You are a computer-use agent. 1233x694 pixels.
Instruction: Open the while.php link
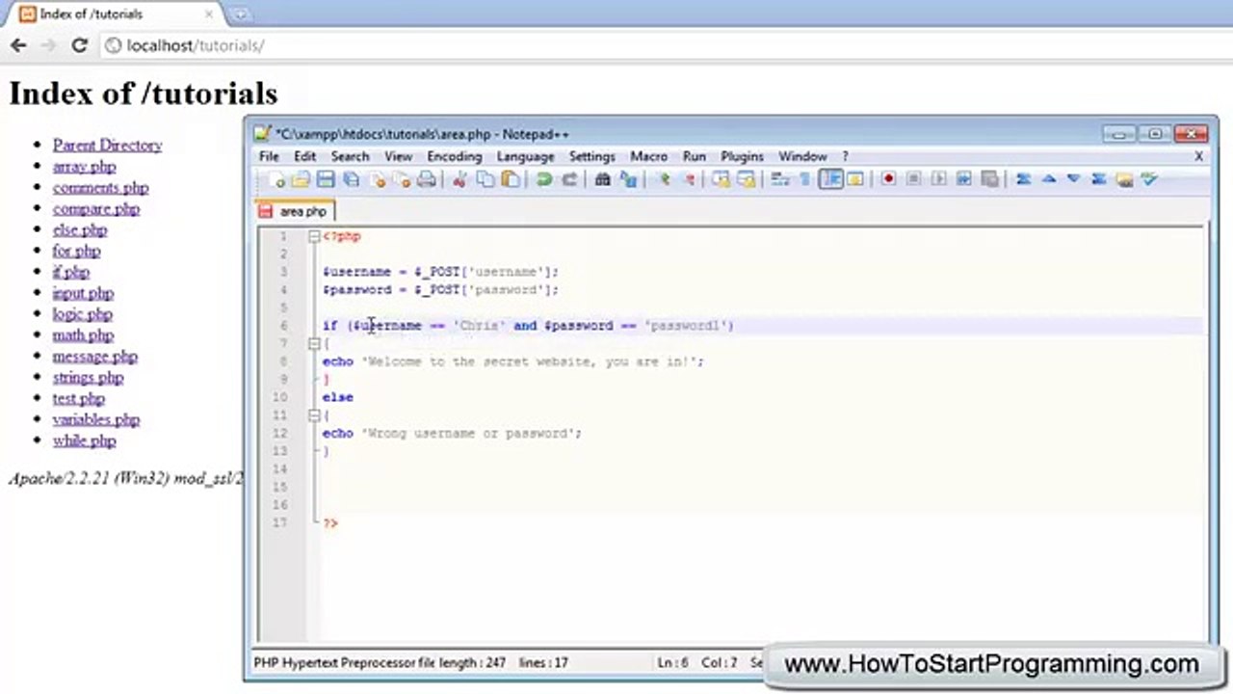point(84,440)
